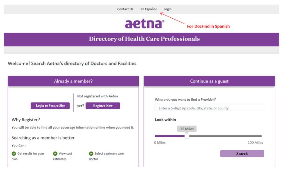Open the Contact Us link
Viewport: 283px width, 186px height.
[125, 9]
